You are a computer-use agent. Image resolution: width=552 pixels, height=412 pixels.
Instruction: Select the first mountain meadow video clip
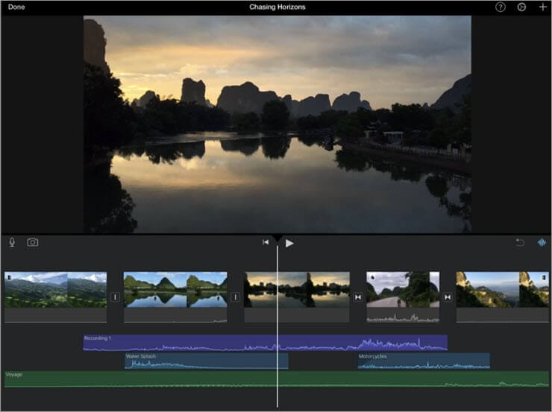point(56,290)
